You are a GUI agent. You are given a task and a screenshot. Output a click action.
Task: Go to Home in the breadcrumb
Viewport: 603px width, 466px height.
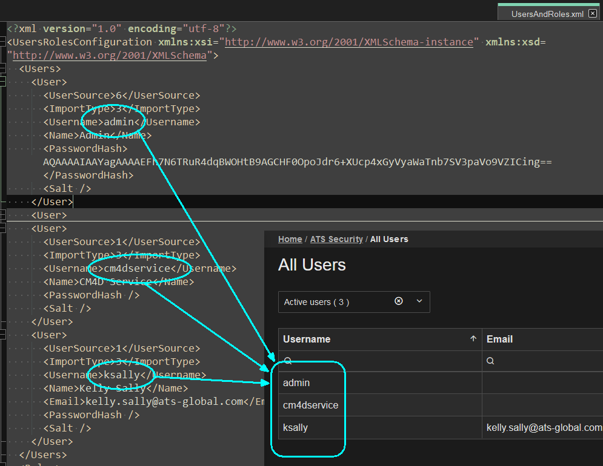coord(290,239)
